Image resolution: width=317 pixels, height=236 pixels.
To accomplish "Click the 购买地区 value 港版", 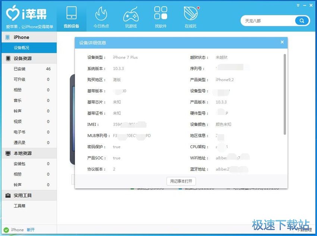I will [x=117, y=80].
